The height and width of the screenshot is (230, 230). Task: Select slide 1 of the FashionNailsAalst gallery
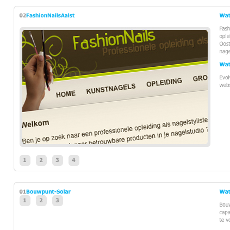[25, 160]
